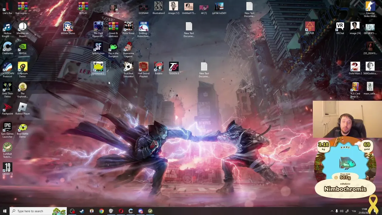Open the Windows Start menu
382x215 pixels.
(x=4, y=211)
